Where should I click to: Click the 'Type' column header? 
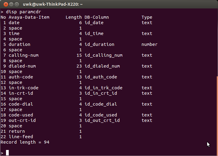tap(147, 17)
